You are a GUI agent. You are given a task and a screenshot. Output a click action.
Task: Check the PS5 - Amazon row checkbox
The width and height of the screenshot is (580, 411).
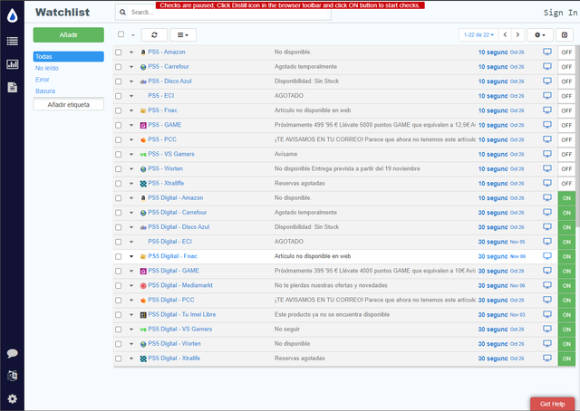pyautogui.click(x=119, y=53)
